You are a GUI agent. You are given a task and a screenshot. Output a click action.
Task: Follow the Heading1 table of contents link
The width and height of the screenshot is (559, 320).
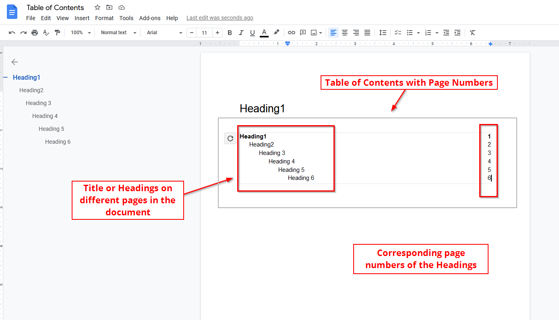click(x=253, y=136)
